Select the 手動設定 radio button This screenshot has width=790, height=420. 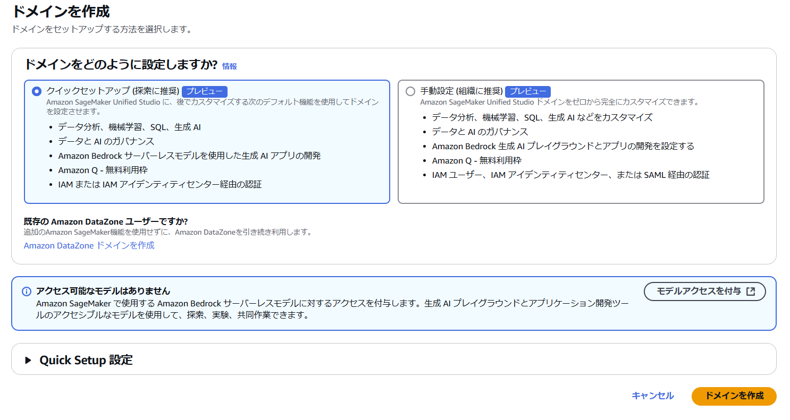(x=410, y=91)
